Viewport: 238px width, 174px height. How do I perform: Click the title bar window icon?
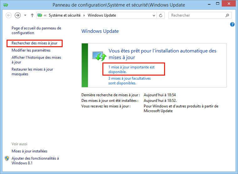coord(6,5)
